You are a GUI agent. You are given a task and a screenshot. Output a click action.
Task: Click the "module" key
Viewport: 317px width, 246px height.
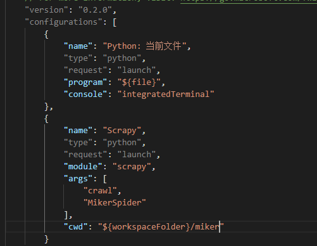tap(83, 167)
